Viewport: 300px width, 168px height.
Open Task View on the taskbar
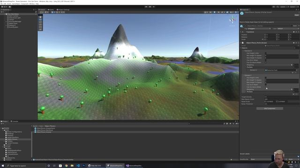(x=54, y=166)
